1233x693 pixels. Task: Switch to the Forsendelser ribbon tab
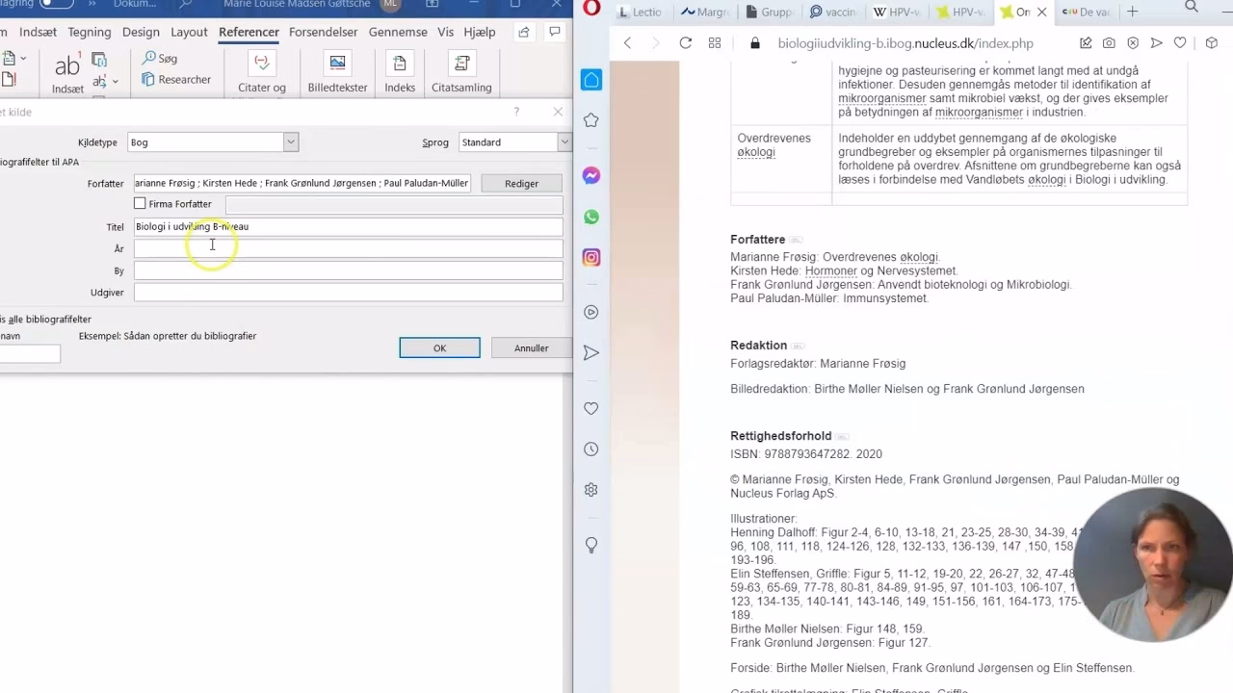[x=325, y=32]
